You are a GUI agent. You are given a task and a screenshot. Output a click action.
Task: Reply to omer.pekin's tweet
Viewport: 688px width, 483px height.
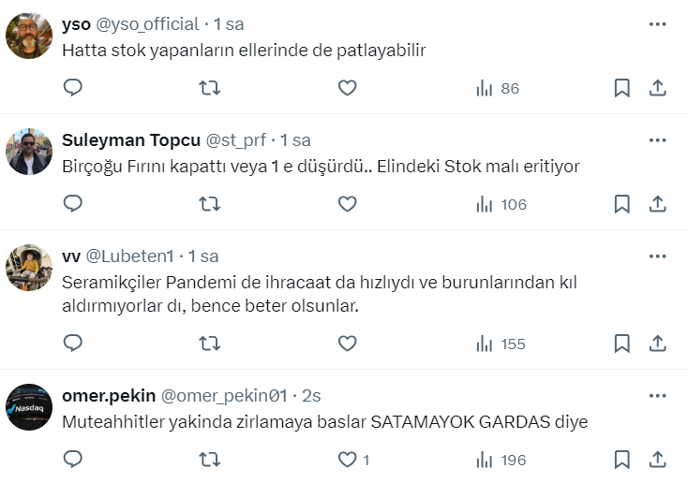click(73, 460)
